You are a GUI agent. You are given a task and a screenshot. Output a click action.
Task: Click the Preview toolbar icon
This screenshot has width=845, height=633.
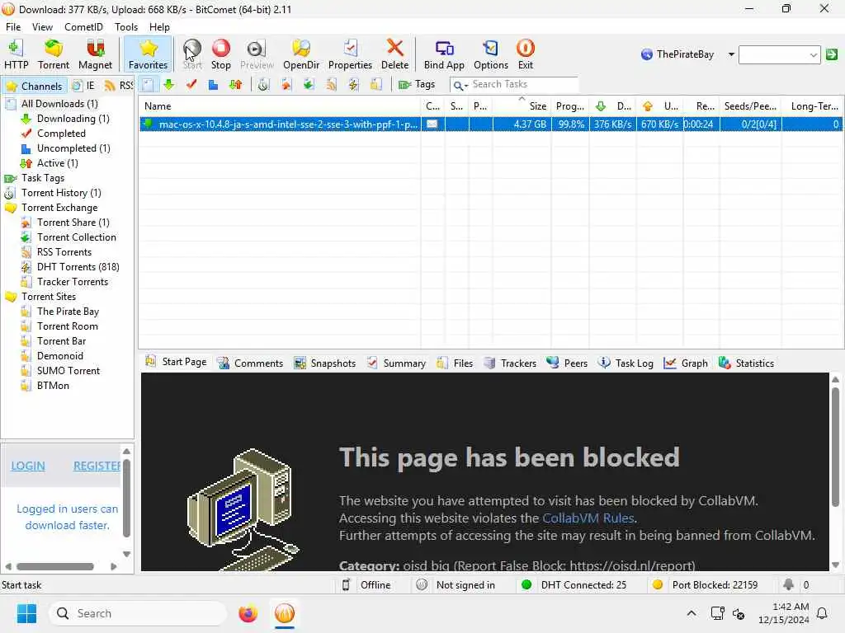click(x=257, y=54)
